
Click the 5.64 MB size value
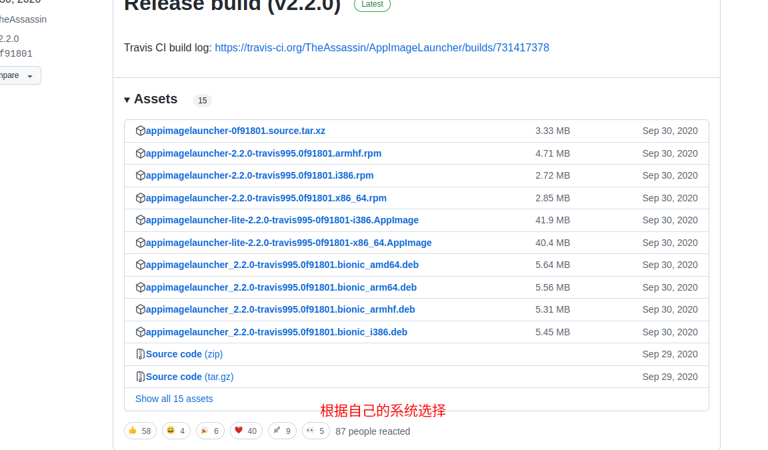(x=553, y=265)
